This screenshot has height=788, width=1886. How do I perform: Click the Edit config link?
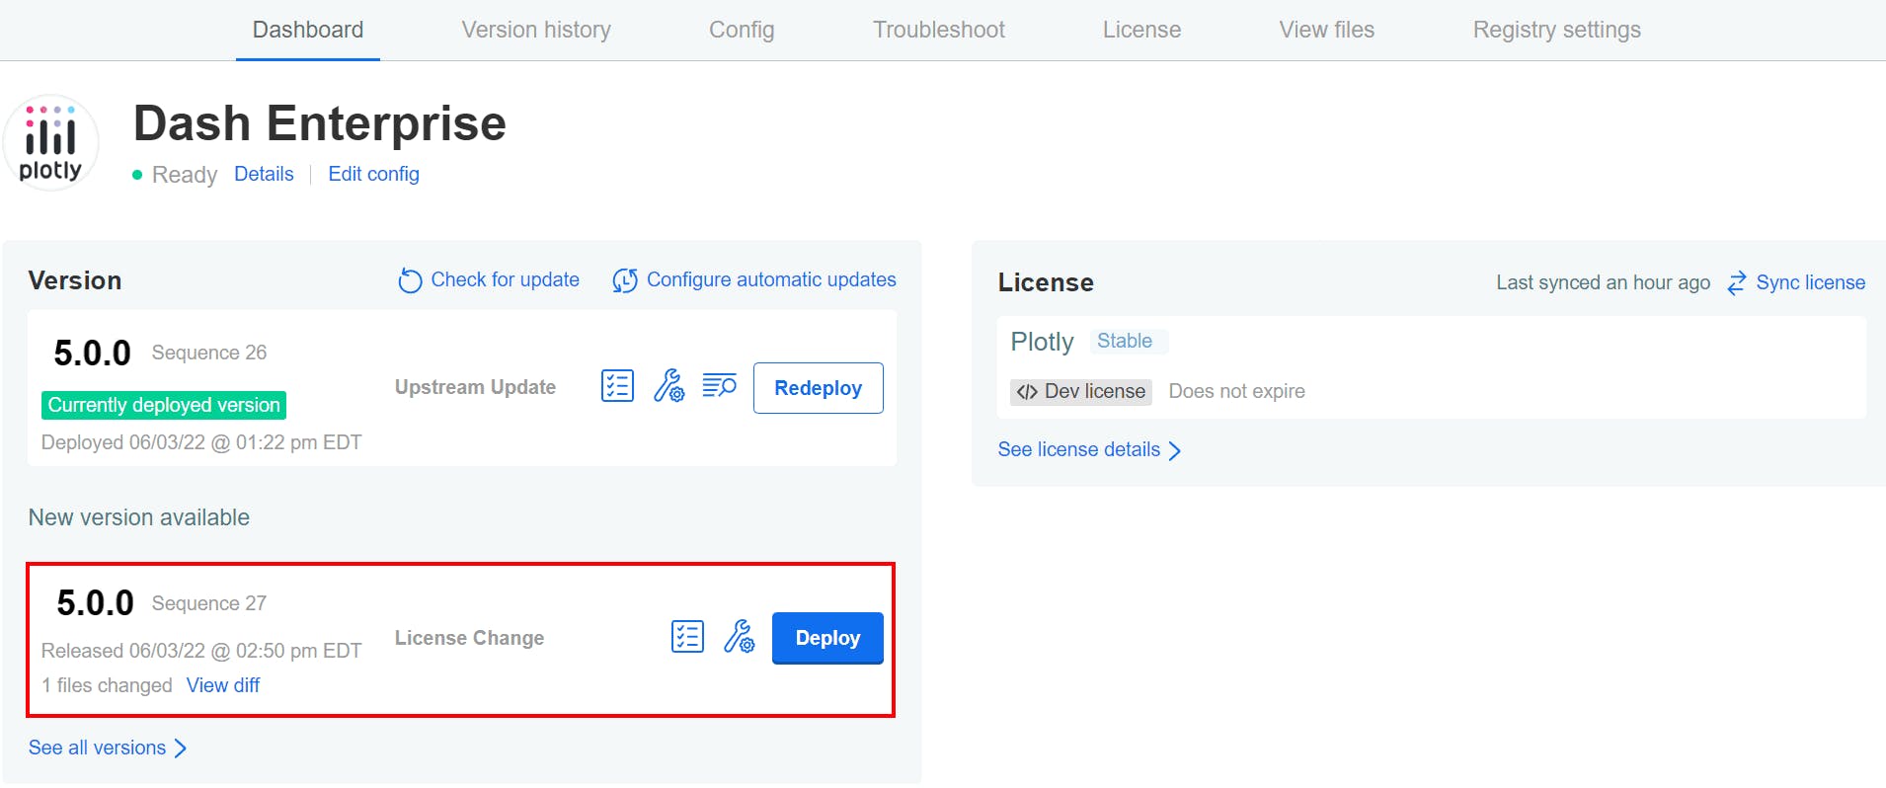coord(373,174)
